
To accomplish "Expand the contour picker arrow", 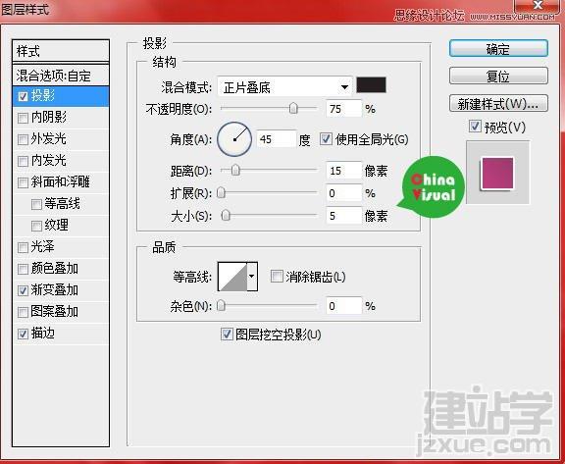I will pos(252,277).
